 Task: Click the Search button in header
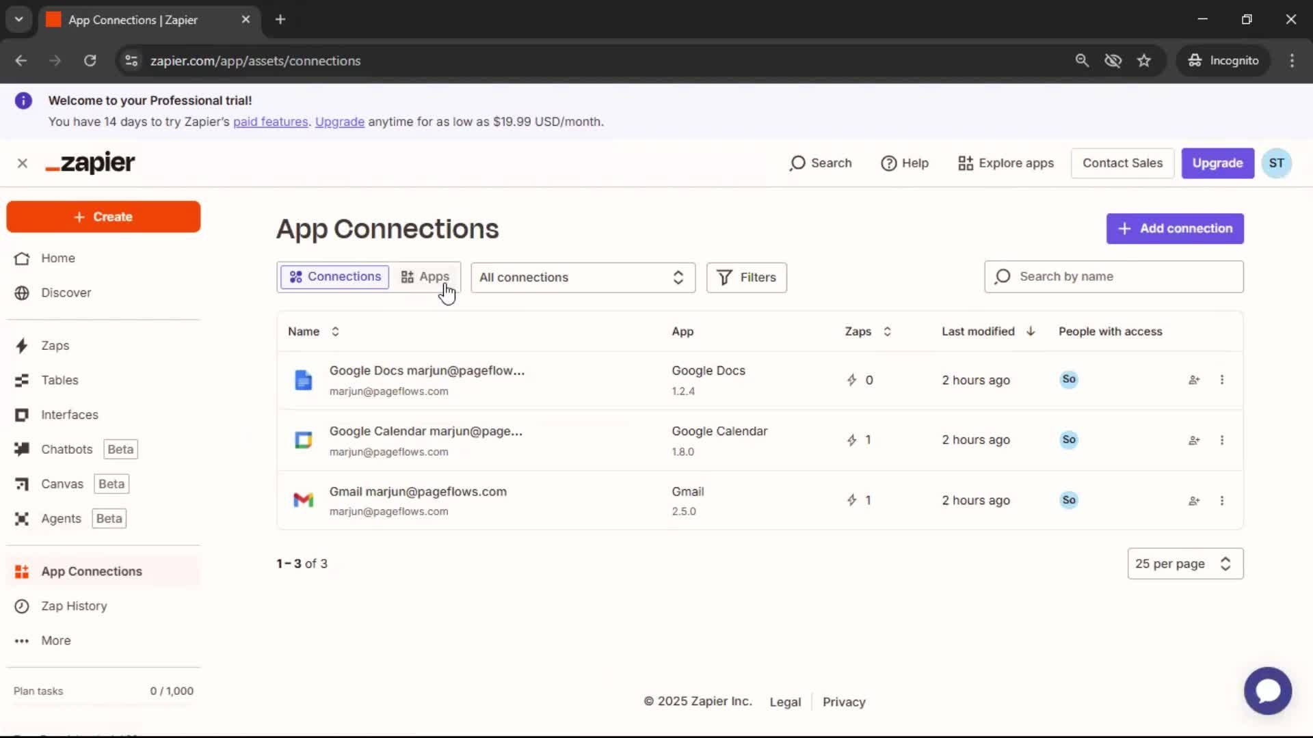(x=821, y=163)
